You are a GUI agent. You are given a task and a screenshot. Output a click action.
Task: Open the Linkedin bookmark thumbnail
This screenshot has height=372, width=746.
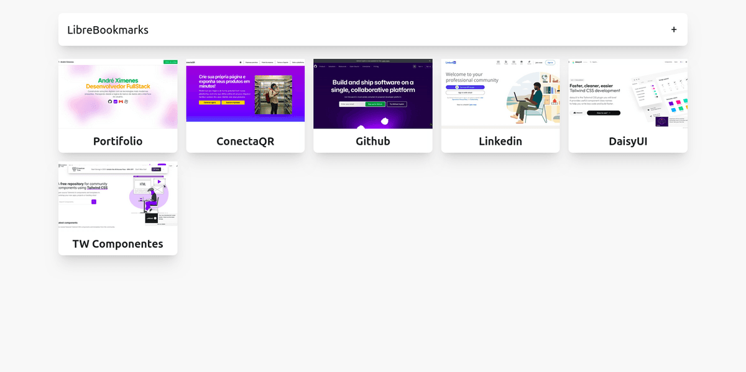click(x=500, y=94)
